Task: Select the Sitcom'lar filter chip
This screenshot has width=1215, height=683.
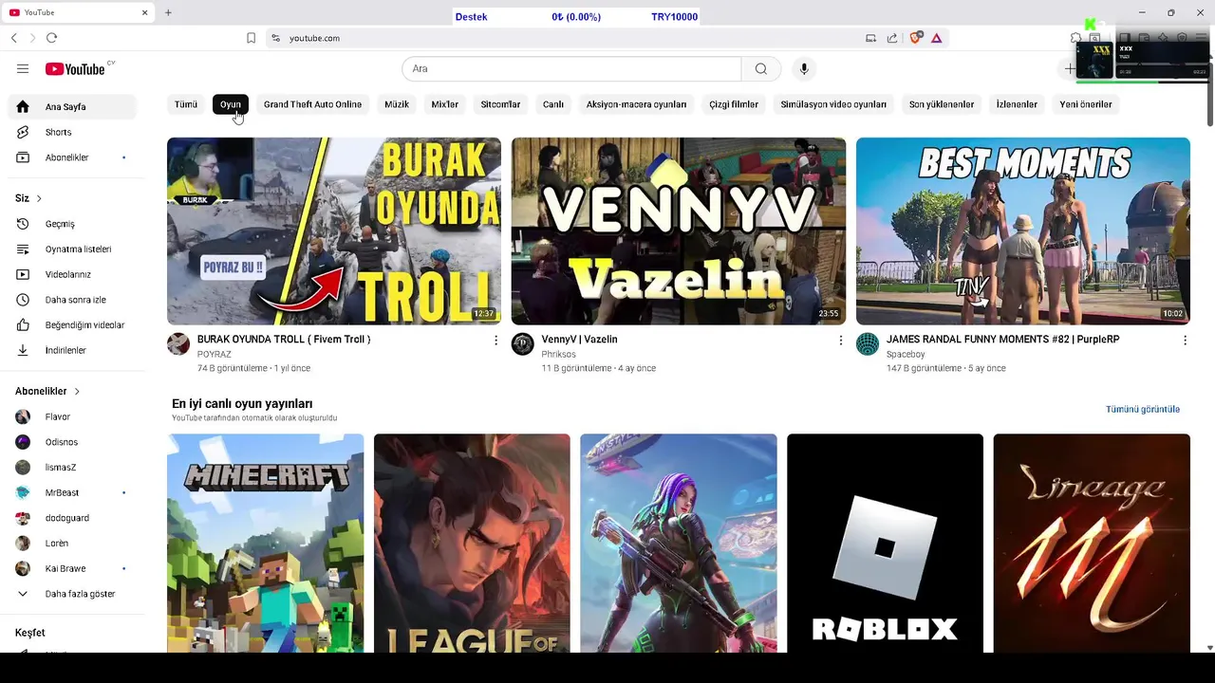Action: (x=500, y=104)
